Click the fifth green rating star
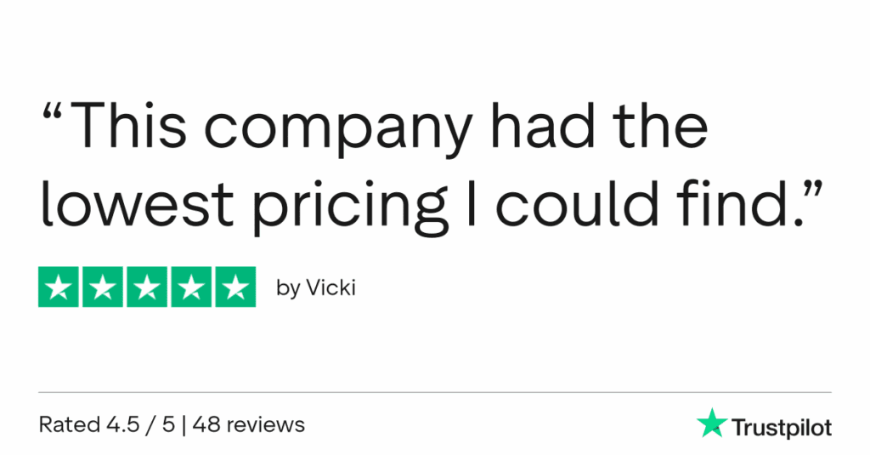The image size is (870, 455). 234,287
